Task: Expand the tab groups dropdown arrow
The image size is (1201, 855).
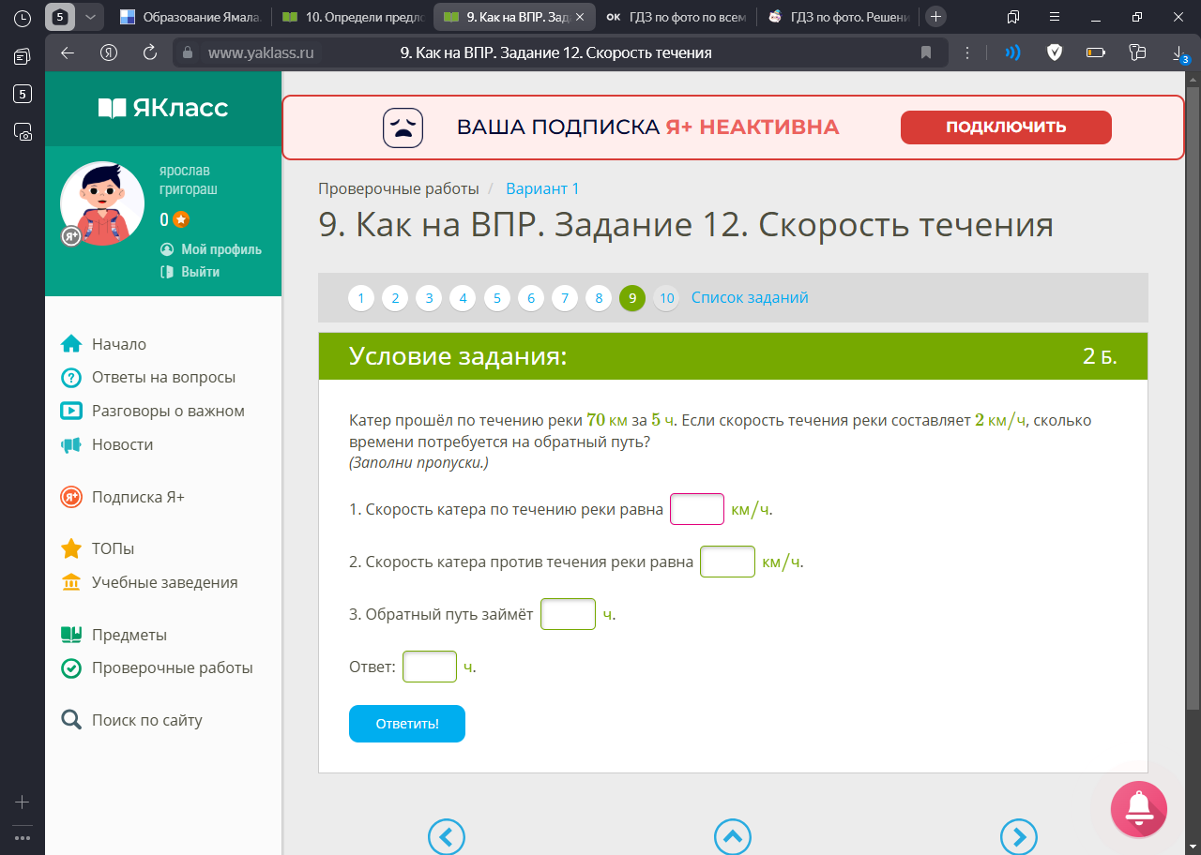Action: point(89,17)
